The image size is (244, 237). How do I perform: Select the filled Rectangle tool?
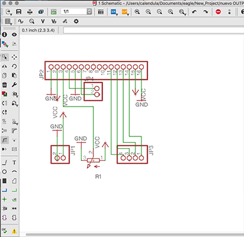[x=4, y=181]
